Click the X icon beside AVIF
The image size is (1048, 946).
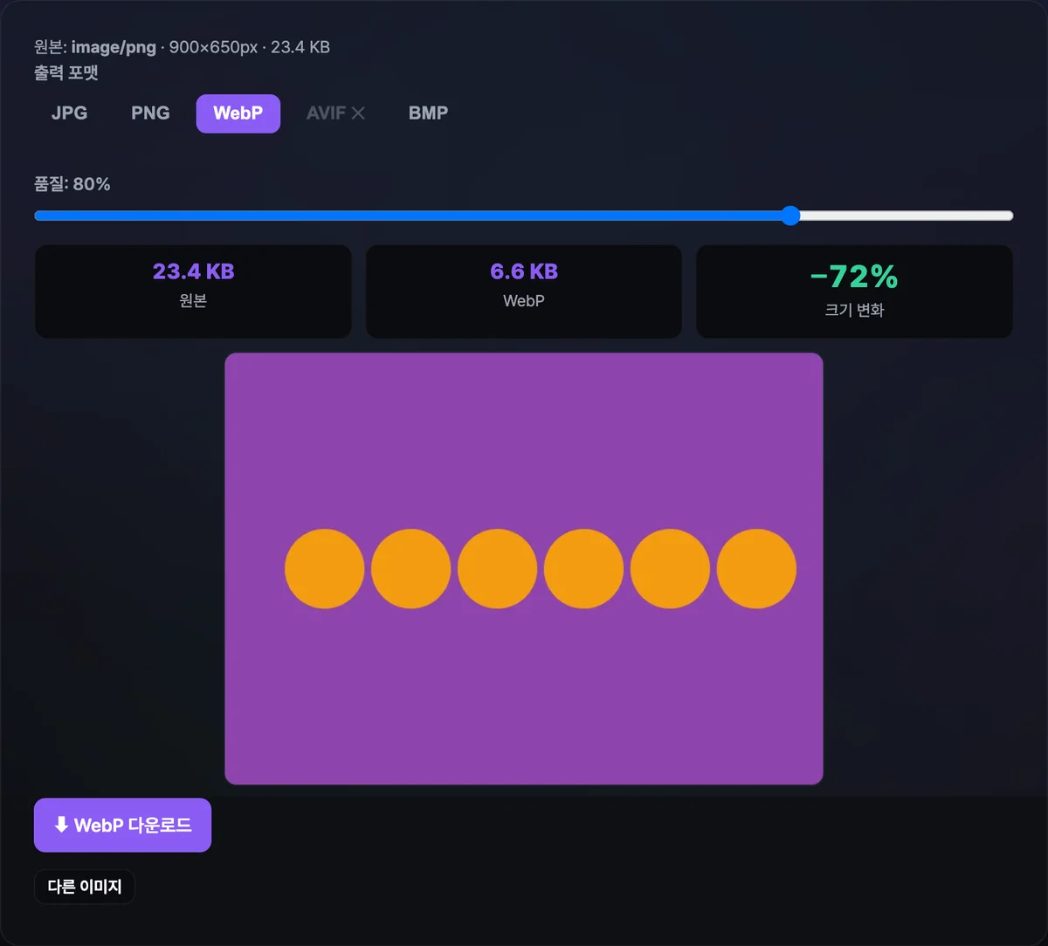click(x=358, y=113)
